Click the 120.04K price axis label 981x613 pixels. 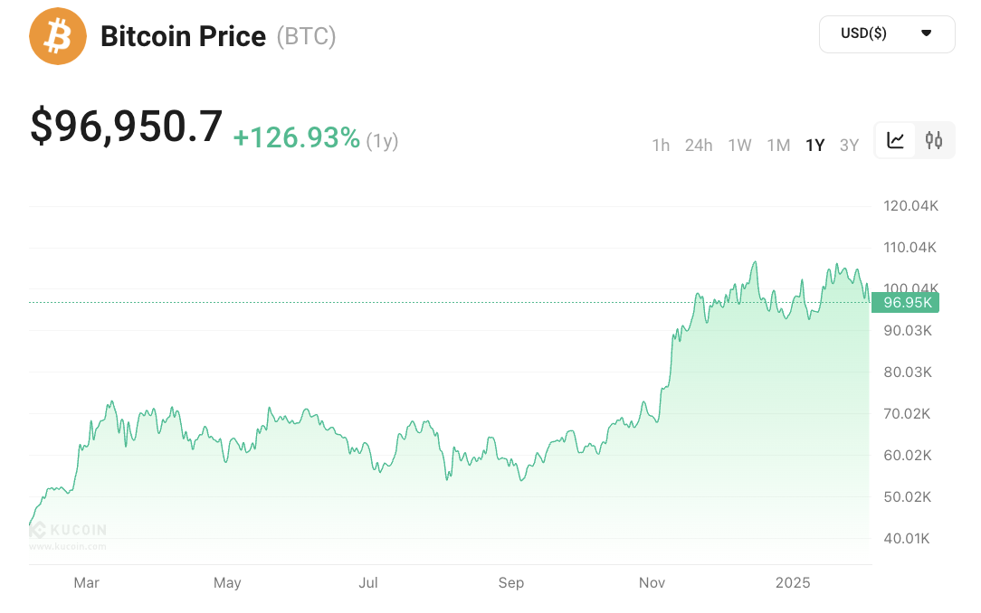click(911, 206)
